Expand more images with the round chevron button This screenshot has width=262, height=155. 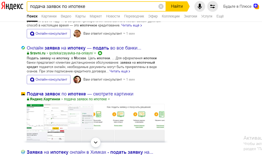96,142
